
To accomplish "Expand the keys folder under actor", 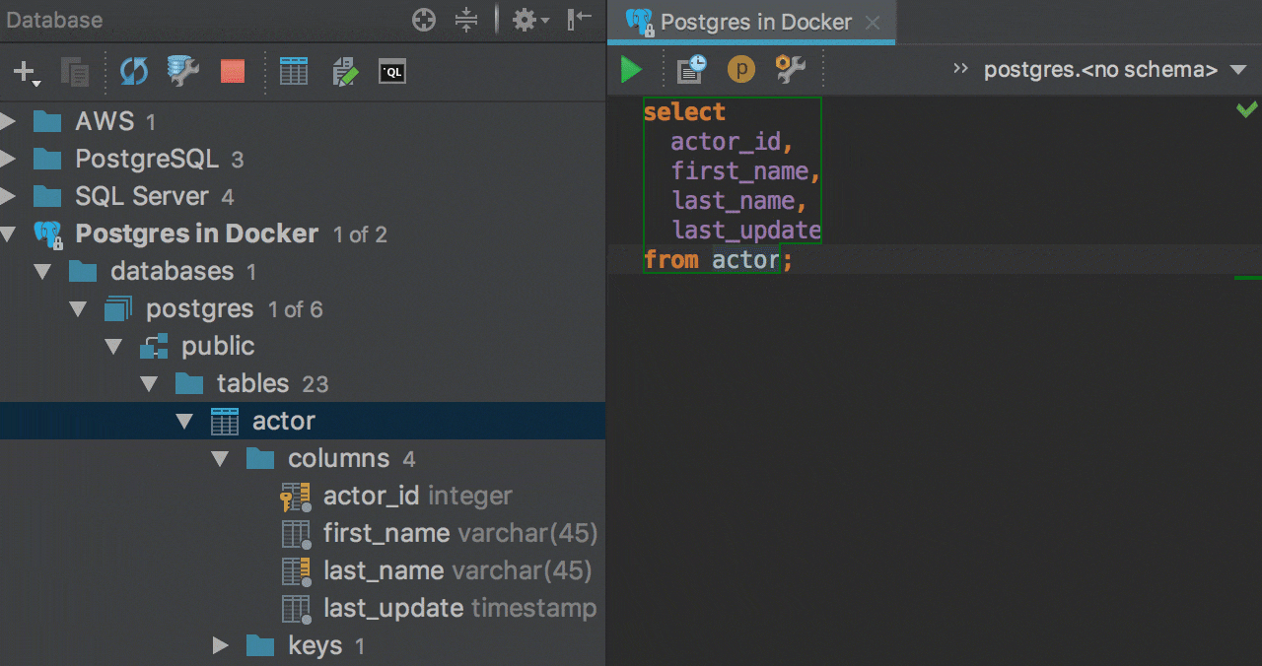I will [219, 645].
